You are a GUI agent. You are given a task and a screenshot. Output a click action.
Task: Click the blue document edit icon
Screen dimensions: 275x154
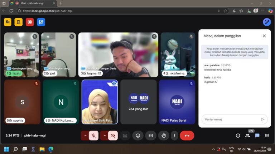[41, 22]
